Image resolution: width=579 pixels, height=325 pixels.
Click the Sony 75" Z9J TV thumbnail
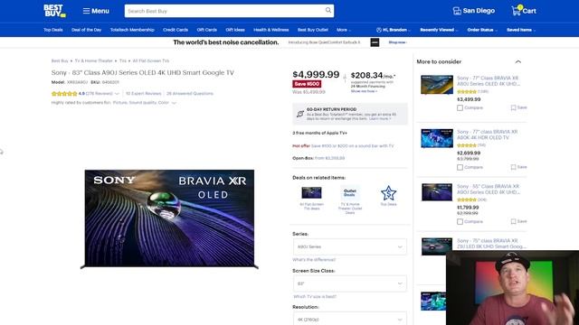[437, 246]
